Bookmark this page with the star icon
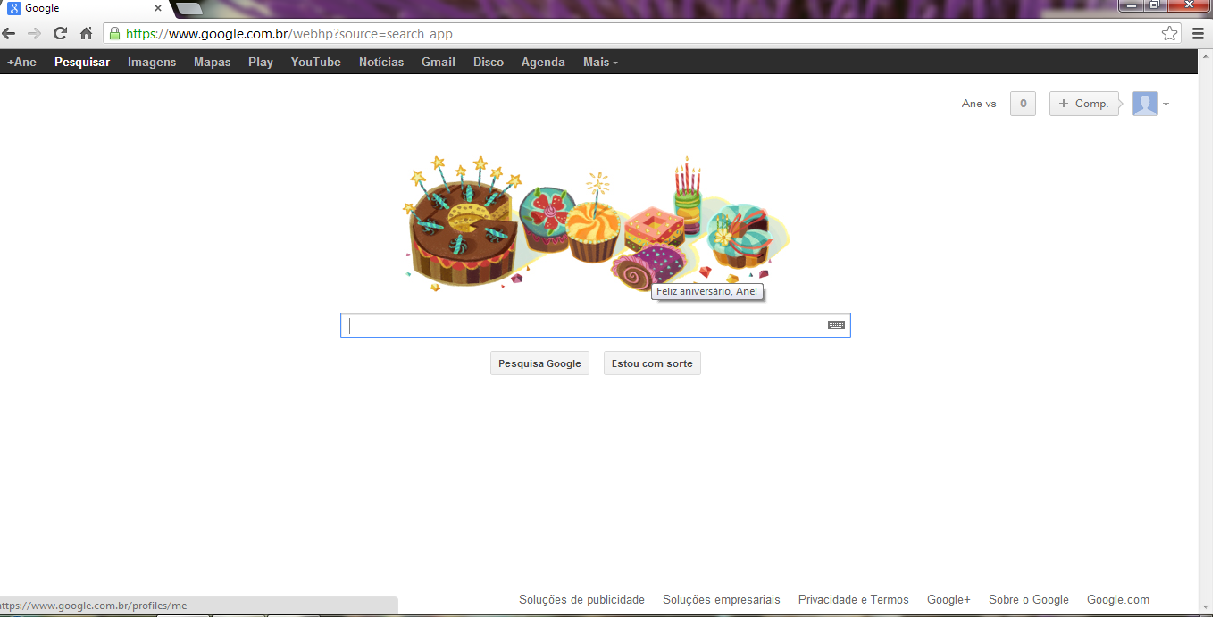Screen dimensions: 1220x617 [1169, 34]
